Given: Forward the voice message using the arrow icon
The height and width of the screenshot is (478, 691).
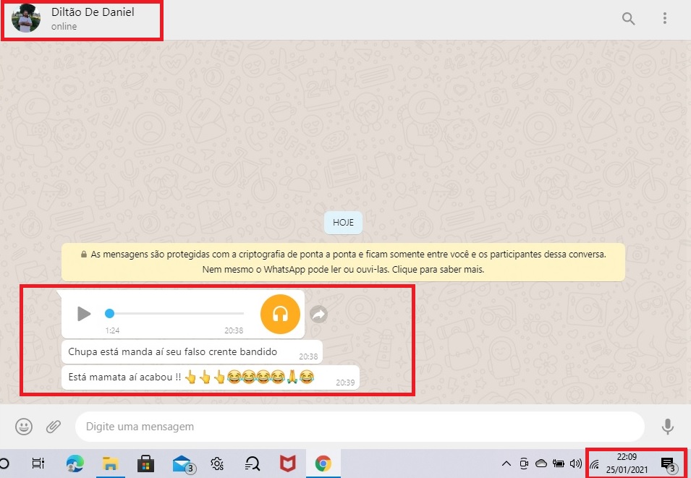Looking at the screenshot, I should pos(318,314).
